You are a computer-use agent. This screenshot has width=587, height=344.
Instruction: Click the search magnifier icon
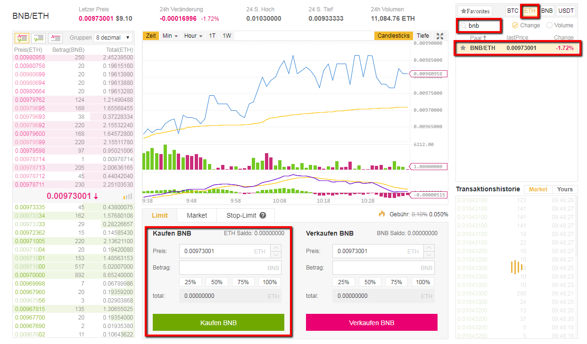pos(463,26)
